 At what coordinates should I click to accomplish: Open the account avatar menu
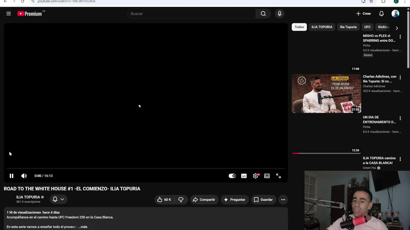coord(395,14)
